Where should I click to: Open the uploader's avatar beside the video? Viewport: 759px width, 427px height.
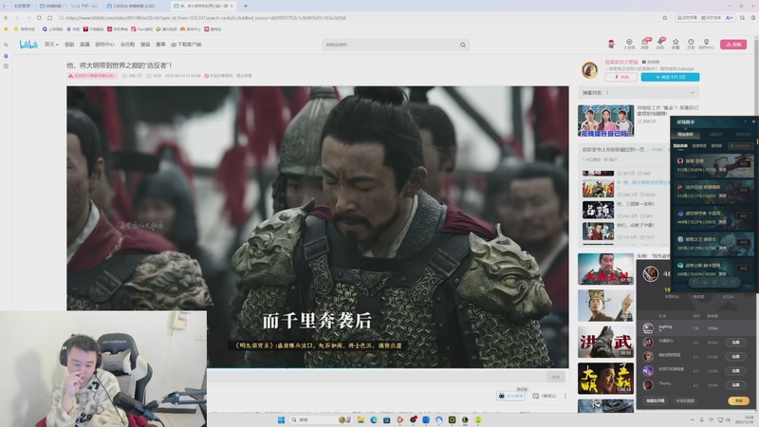point(589,70)
